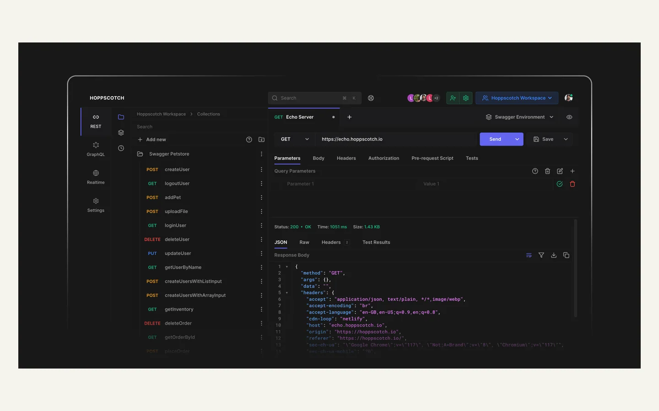Collapse the headers object at line 5
This screenshot has width=659, height=411.
[x=287, y=293]
